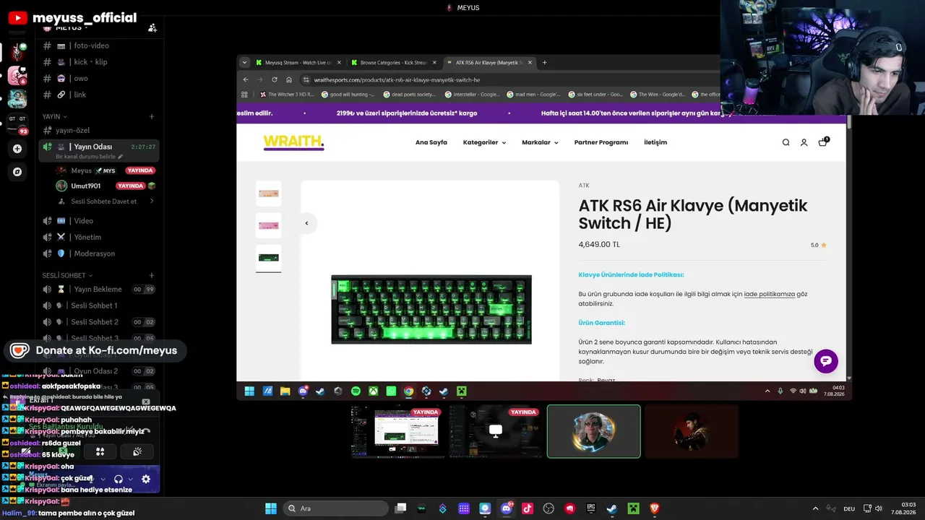Open Brave browser on the outer taskbar

(x=655, y=508)
